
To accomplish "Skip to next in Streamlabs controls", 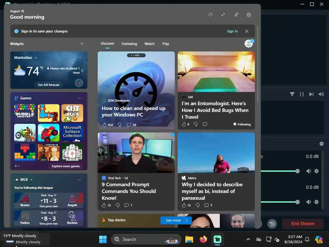I will point(311,94).
